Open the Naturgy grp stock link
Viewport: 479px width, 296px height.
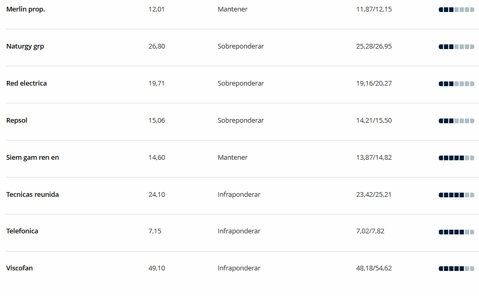tap(25, 46)
